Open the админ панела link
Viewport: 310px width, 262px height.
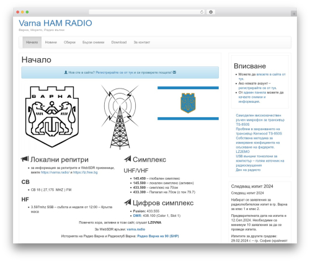click(255, 92)
